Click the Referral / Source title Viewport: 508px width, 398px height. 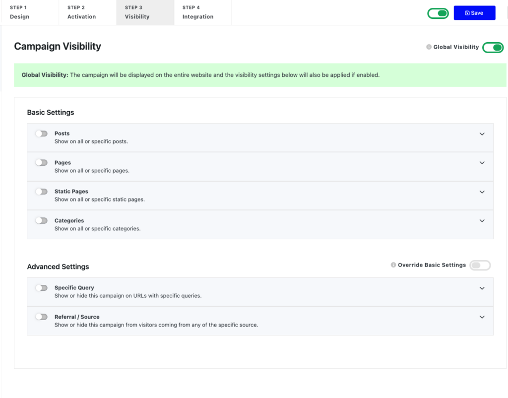pyautogui.click(x=77, y=317)
